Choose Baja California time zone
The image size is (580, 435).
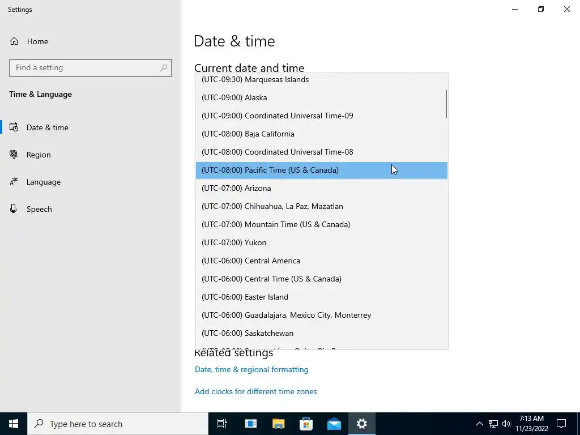(x=322, y=134)
